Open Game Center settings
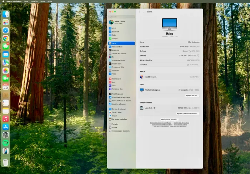250x174 pixels. click(x=121, y=112)
